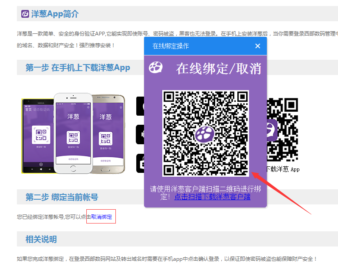Click the scan icon on white iPhone screen
The width and height of the screenshot is (338, 269).
[x=73, y=138]
